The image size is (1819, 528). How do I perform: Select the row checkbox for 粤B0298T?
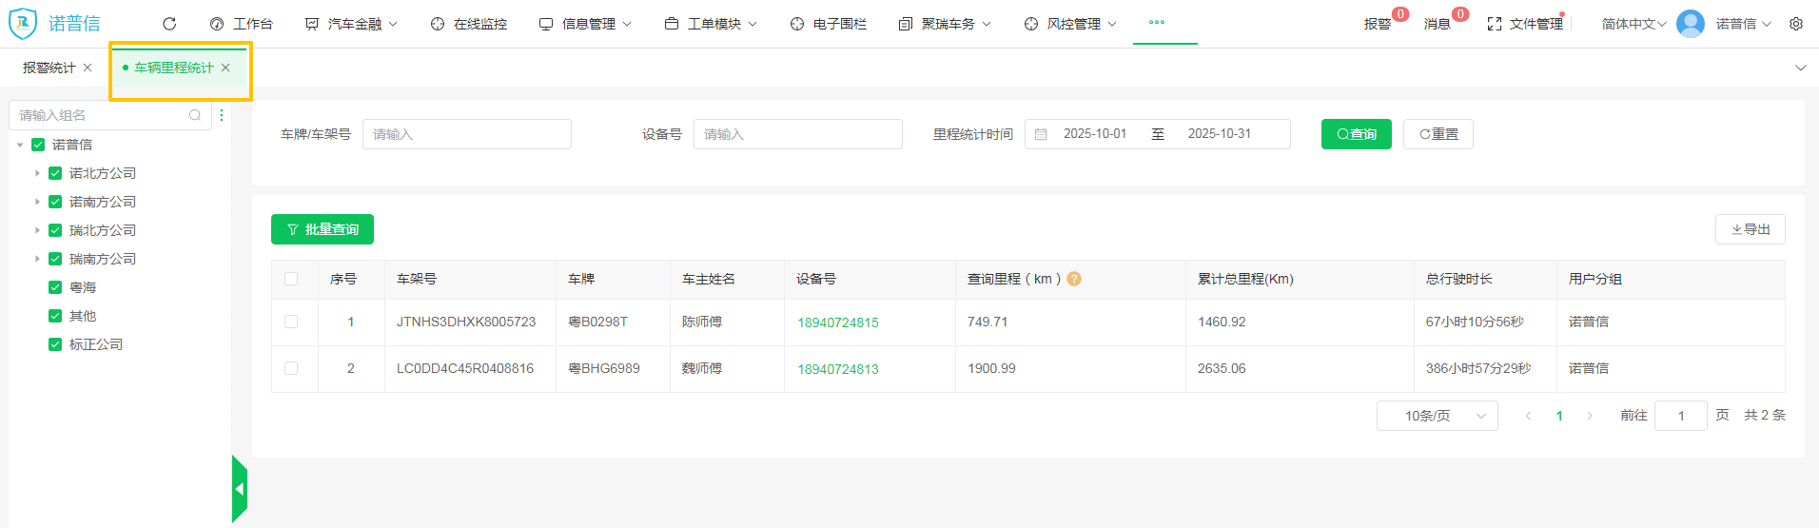[x=291, y=322]
